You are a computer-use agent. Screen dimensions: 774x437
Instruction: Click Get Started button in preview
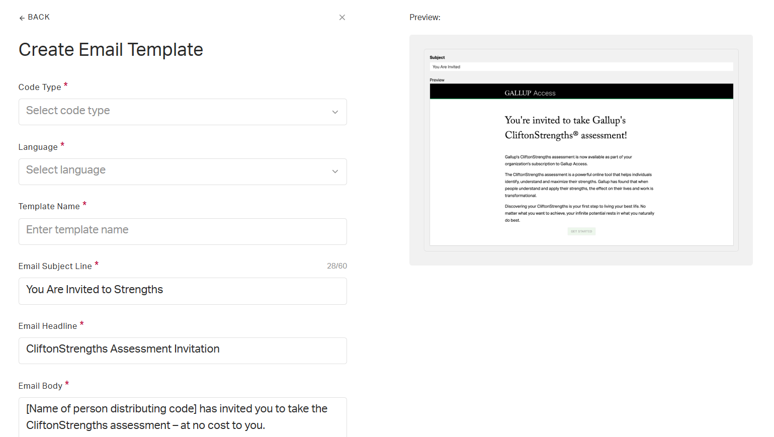click(581, 231)
